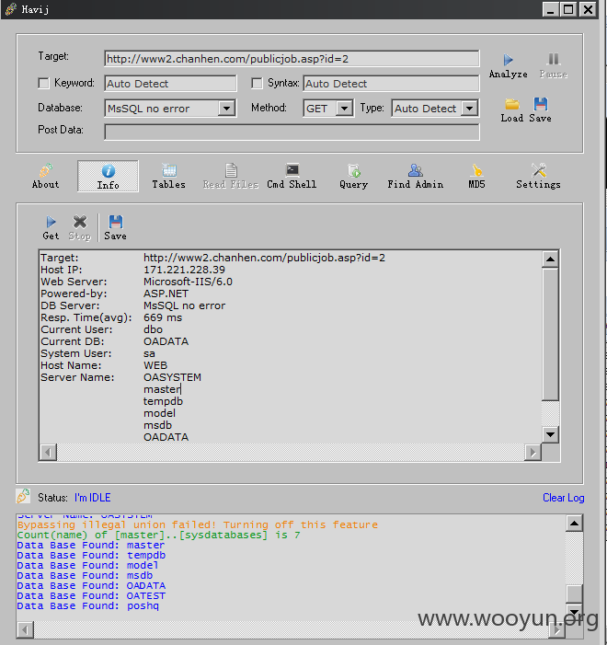Click the info panel scroll left arrow
607x645 pixels.
pyautogui.click(x=48, y=453)
